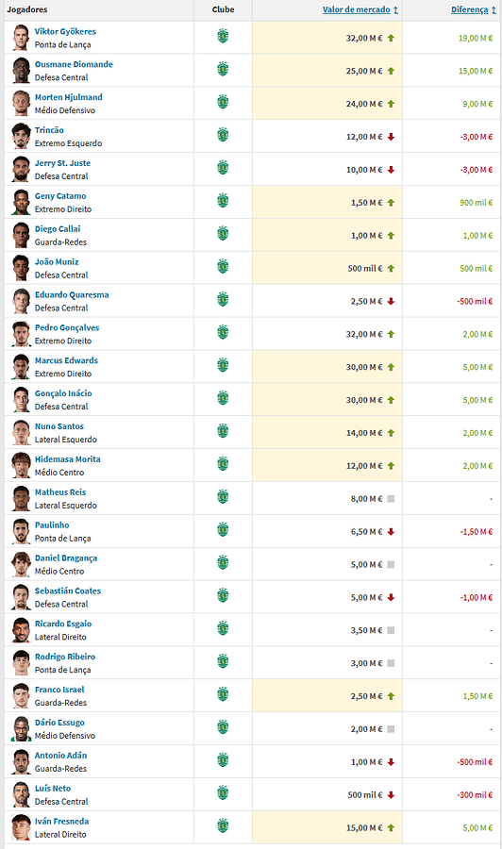Click sort arrow icon next to Diferença
The image size is (502, 849).
click(x=494, y=10)
